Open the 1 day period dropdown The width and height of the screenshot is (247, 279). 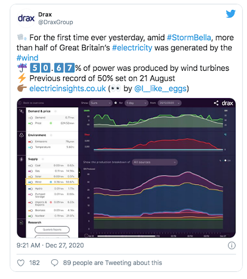(x=137, y=103)
